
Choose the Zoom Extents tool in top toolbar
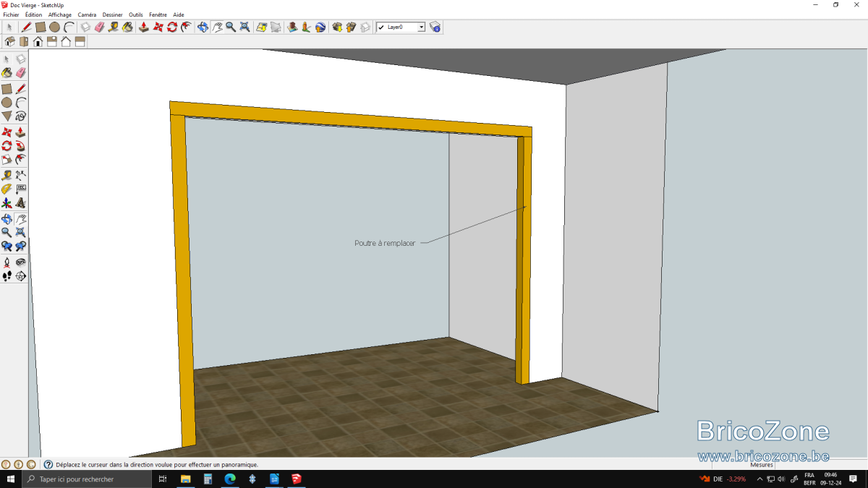[x=244, y=27]
